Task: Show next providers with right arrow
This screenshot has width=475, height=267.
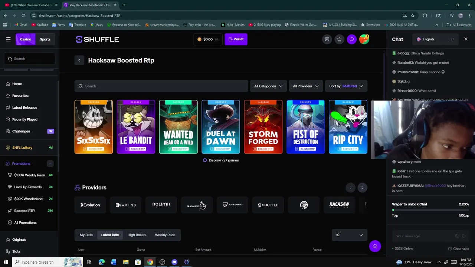Action: pyautogui.click(x=362, y=188)
